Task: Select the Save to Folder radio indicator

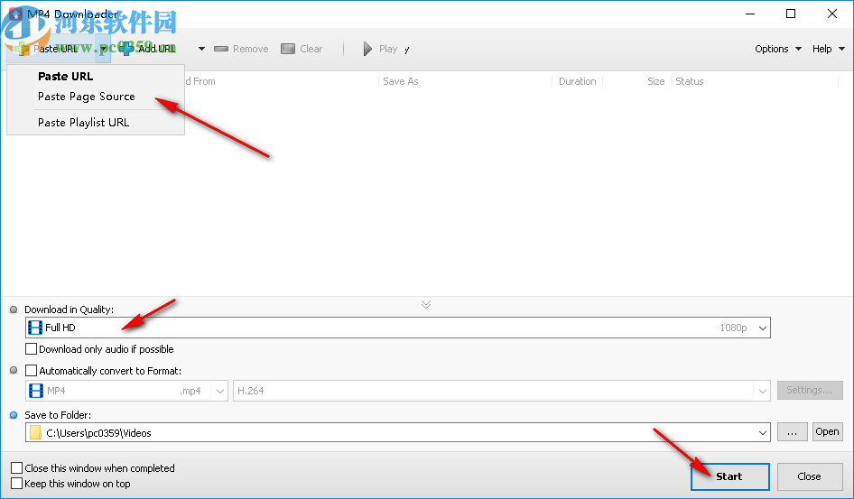Action: 14,415
